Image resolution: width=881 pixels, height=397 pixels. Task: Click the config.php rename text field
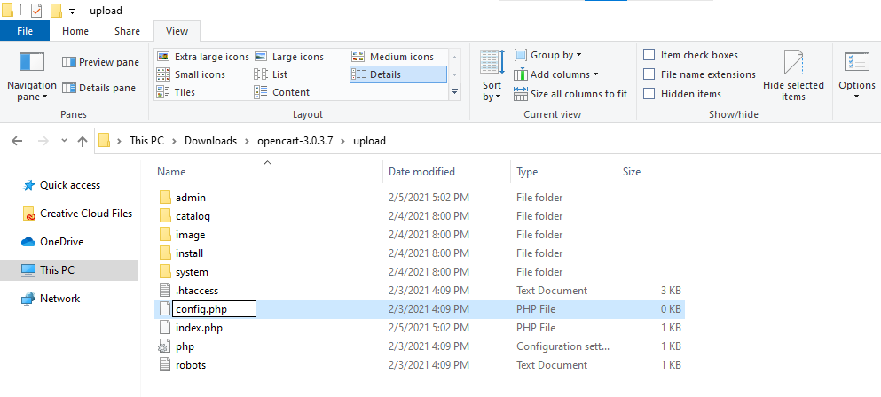pos(213,309)
